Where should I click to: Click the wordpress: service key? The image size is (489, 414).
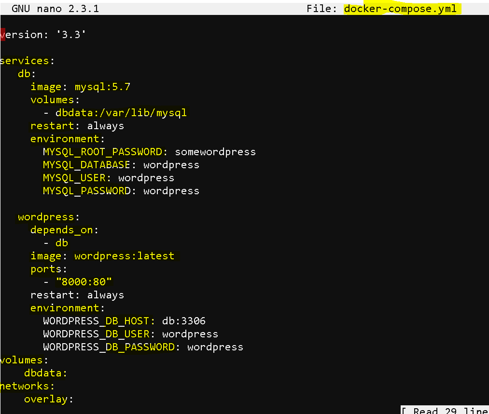tap(49, 217)
